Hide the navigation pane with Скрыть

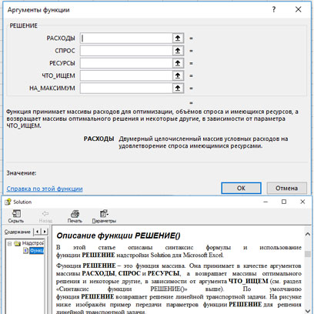pyautogui.click(x=16, y=216)
